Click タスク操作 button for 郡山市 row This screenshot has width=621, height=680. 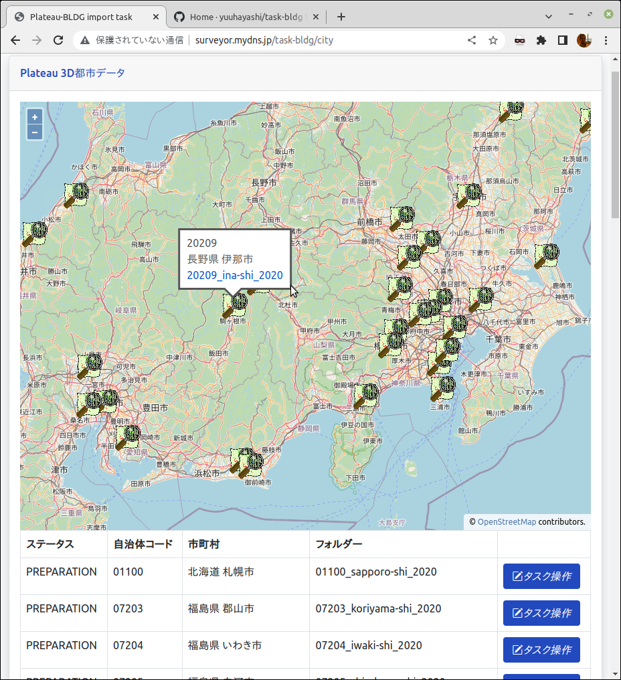point(541,613)
